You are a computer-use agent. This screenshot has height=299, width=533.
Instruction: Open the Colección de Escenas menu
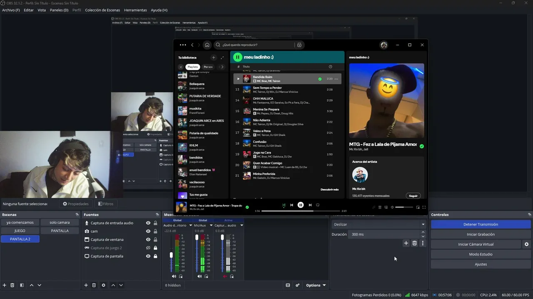point(102,10)
